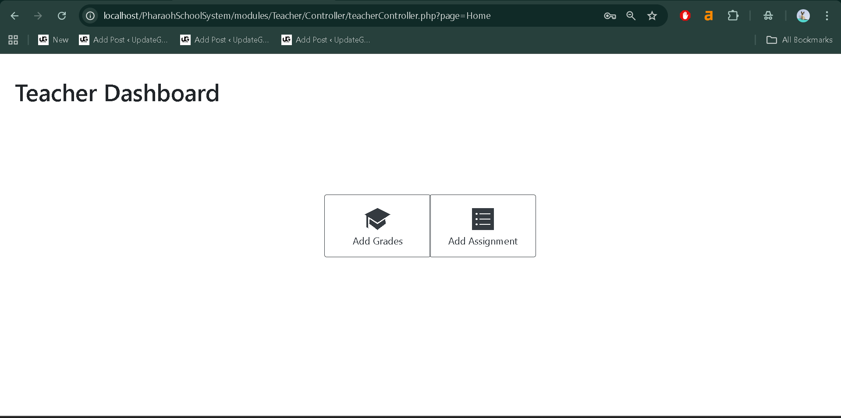Open the Chrome extensions puzzle icon
The image size is (841, 418).
(x=733, y=15)
